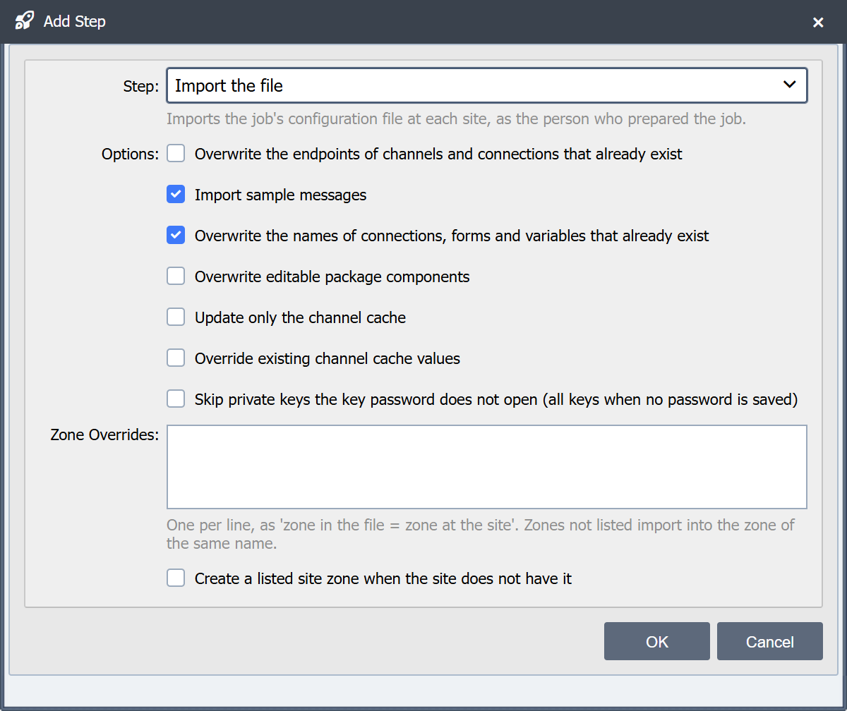Click the help text 'Imports the job's configuration file'
Screen dimensions: 847x711
[456, 119]
